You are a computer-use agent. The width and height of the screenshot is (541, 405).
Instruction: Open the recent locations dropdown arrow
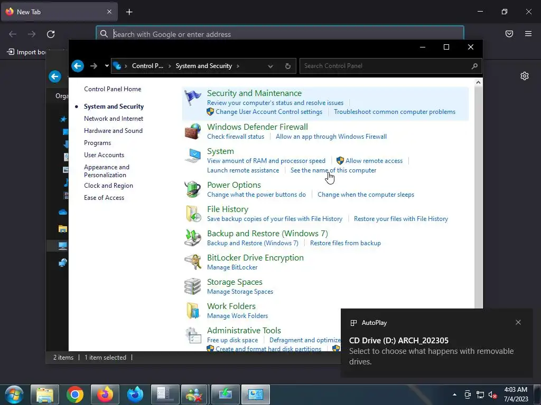point(107,66)
